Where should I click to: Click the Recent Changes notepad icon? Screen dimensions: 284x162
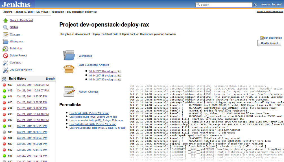[x=69, y=91]
